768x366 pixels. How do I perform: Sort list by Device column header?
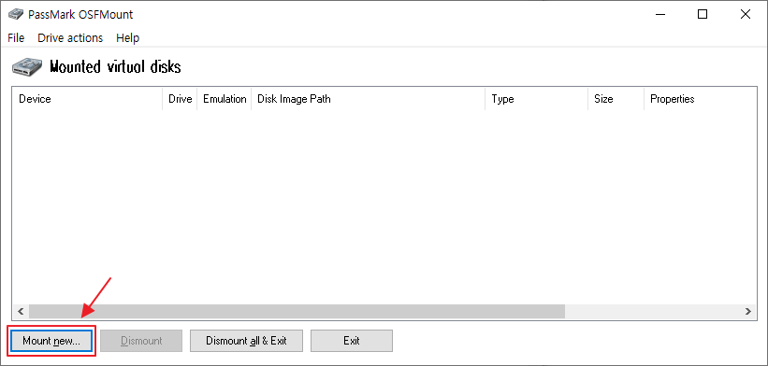(x=87, y=99)
